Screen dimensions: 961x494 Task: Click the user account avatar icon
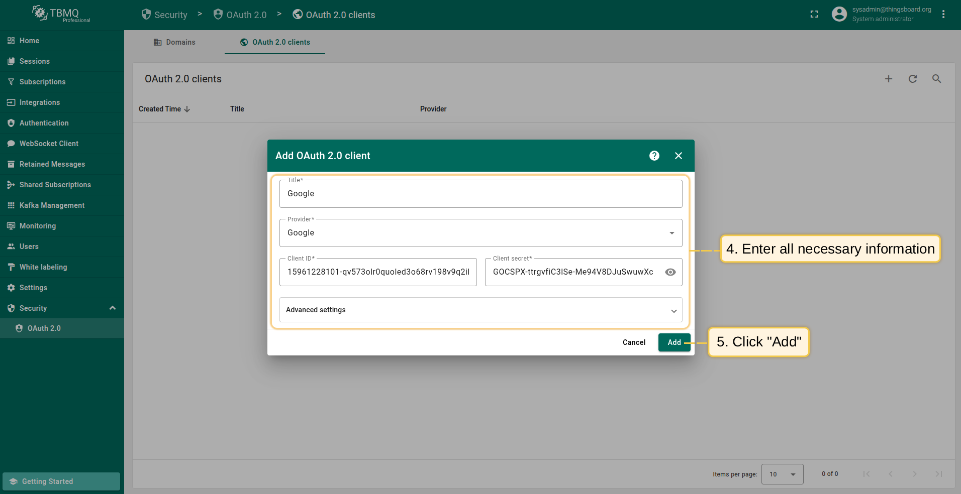(x=839, y=15)
